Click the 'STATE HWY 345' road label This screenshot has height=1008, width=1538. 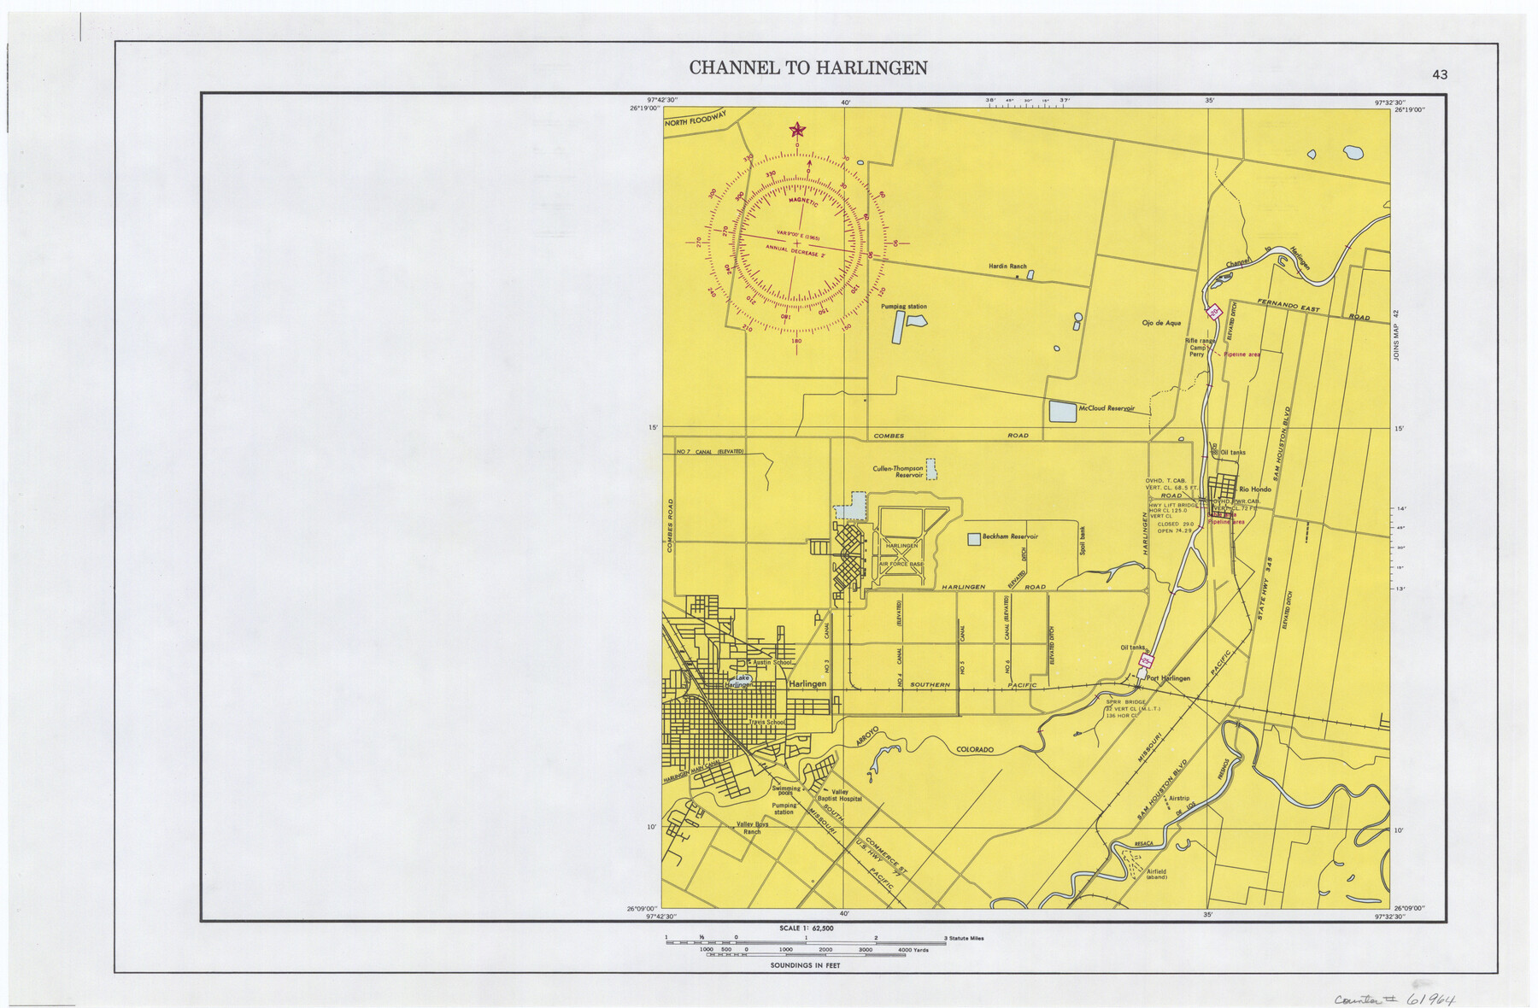pyautogui.click(x=1264, y=589)
